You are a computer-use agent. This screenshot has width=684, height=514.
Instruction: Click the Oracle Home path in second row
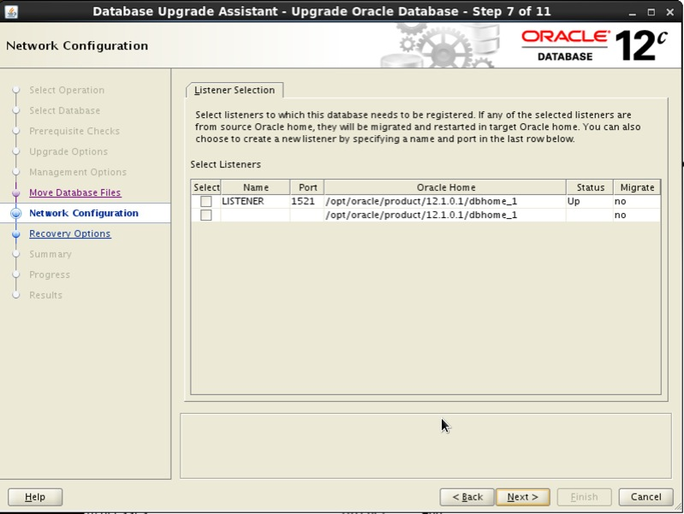tap(445, 215)
